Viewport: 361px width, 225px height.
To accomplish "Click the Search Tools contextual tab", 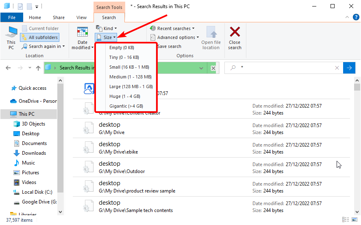I will (x=109, y=7).
